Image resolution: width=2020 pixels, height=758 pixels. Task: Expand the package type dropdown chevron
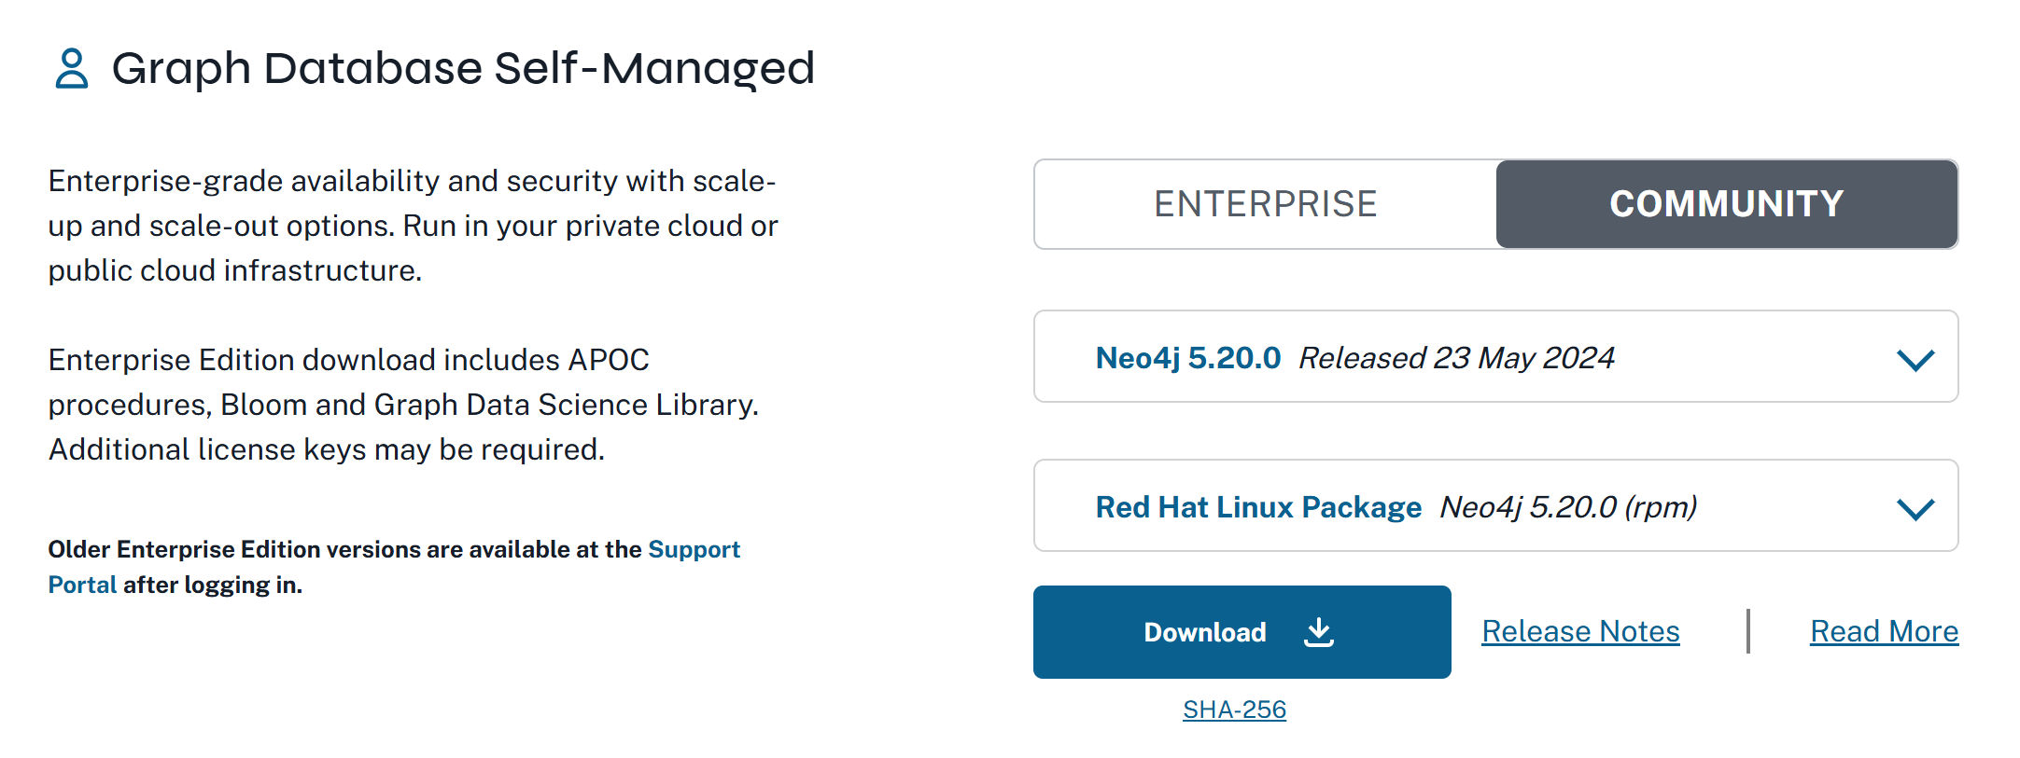1915,508
